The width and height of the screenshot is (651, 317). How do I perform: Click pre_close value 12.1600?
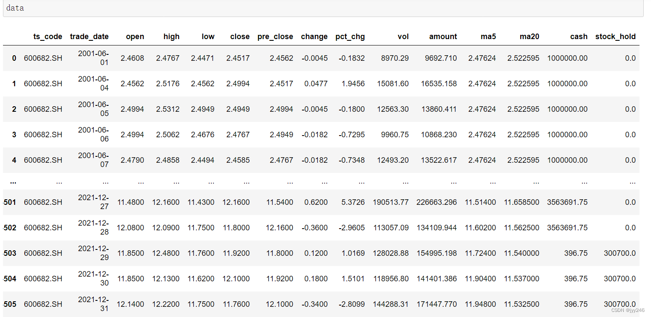pos(279,228)
